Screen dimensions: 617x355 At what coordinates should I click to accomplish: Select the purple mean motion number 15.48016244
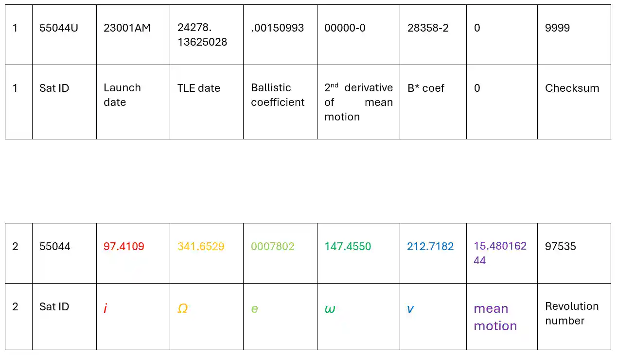pyautogui.click(x=500, y=253)
